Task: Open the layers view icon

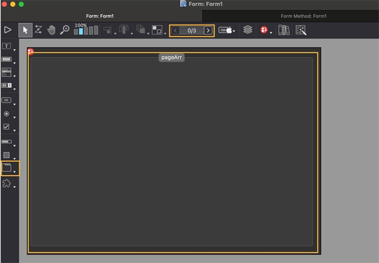Action: [x=248, y=30]
